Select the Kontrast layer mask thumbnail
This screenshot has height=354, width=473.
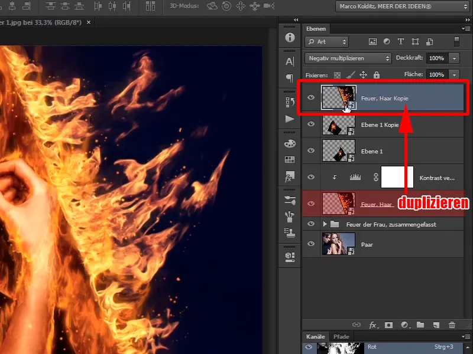[397, 177]
